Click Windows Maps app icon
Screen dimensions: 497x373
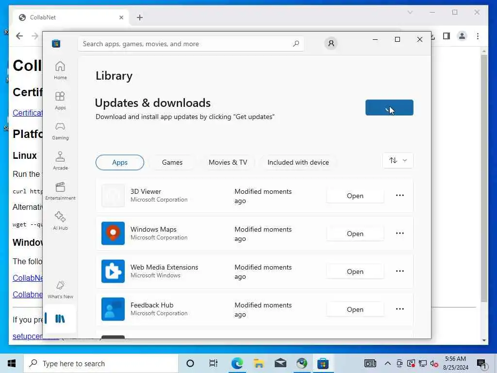coord(113,233)
